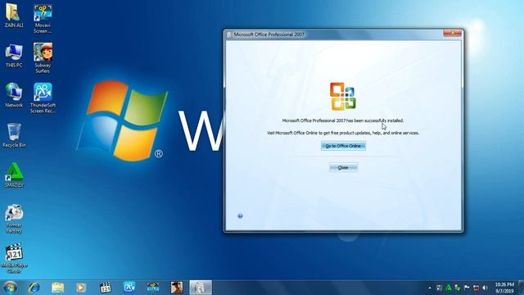
Task: Open the Windows Start menu orb
Action: tap(11, 288)
